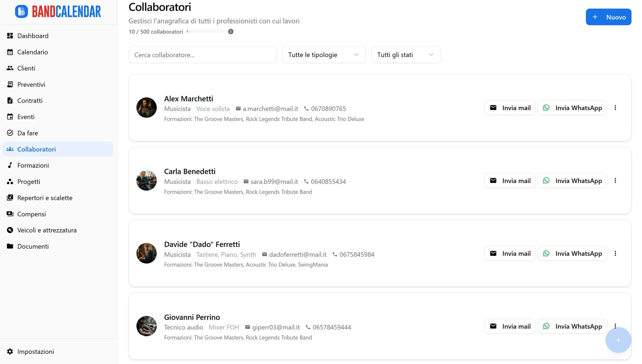
Task: Expand the Tutti gli stati filter
Action: [405, 55]
